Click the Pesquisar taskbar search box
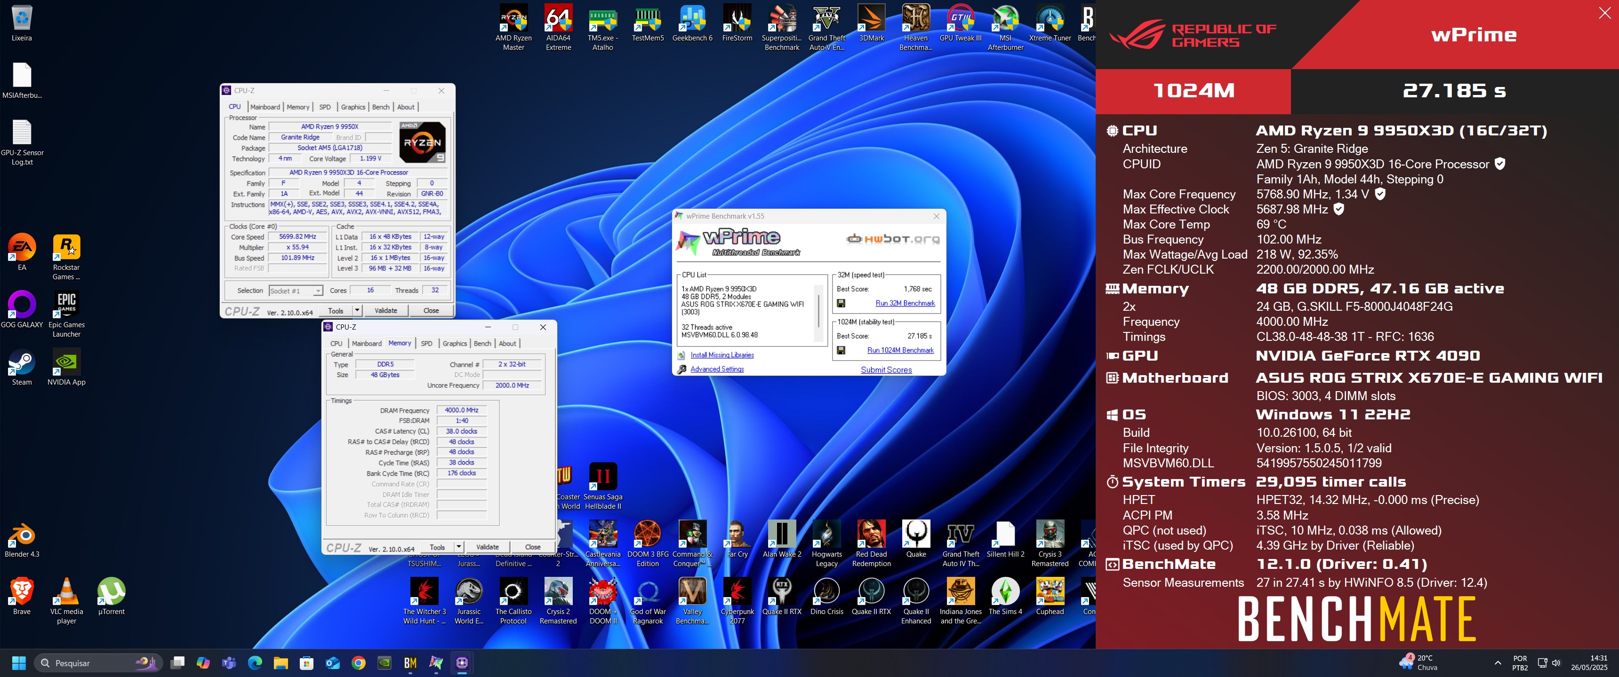 coord(99,662)
